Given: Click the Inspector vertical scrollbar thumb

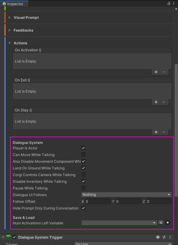Looking at the screenshot, I should (176, 130).
